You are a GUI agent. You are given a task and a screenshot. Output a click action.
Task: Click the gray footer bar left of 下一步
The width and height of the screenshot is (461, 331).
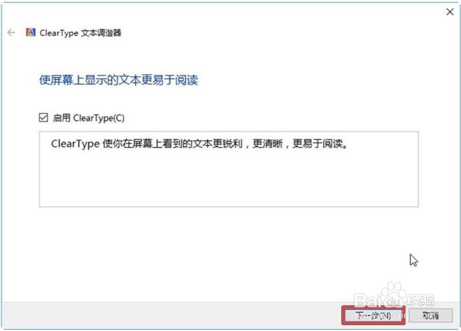pos(172,316)
